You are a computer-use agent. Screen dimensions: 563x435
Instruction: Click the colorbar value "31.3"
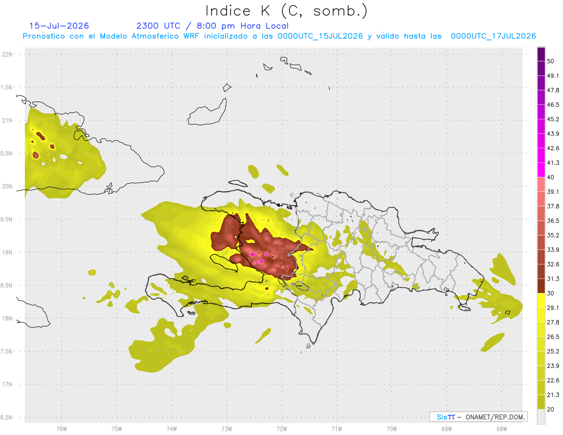coord(553,279)
